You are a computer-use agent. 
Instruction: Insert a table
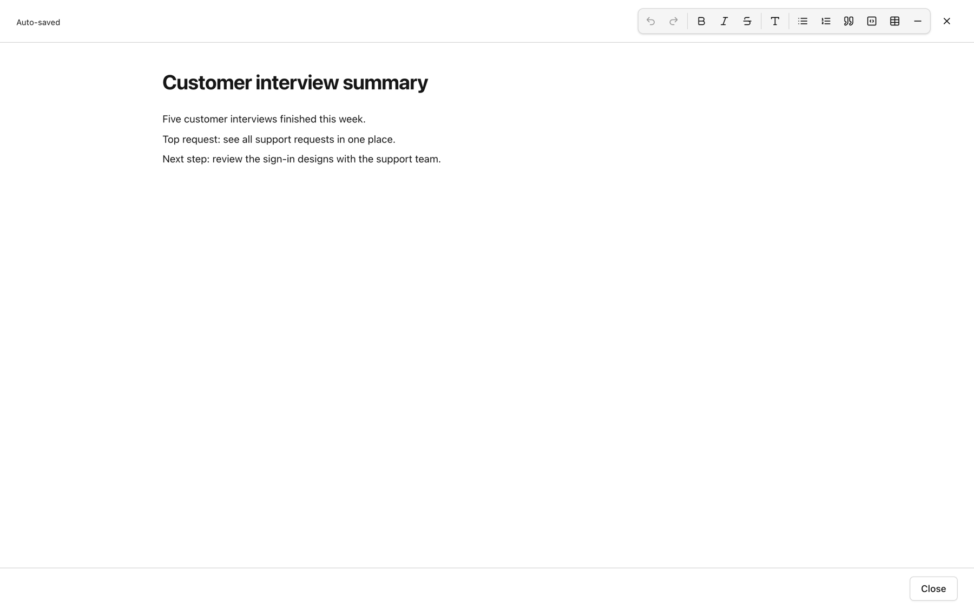(x=894, y=21)
